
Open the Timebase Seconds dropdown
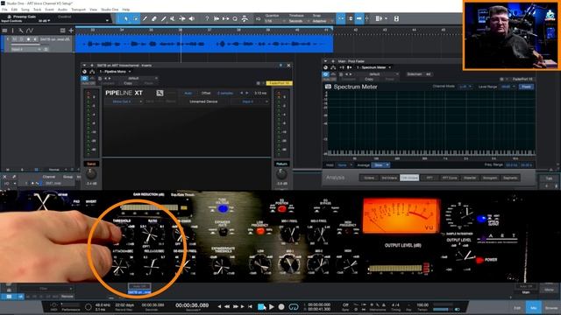(x=298, y=21)
